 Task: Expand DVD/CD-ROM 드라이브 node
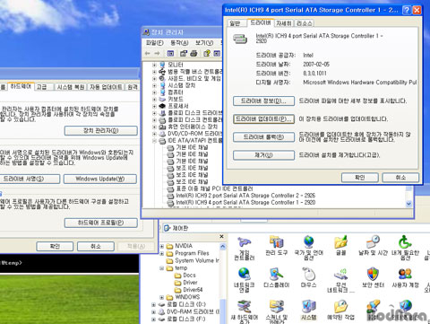(154, 134)
